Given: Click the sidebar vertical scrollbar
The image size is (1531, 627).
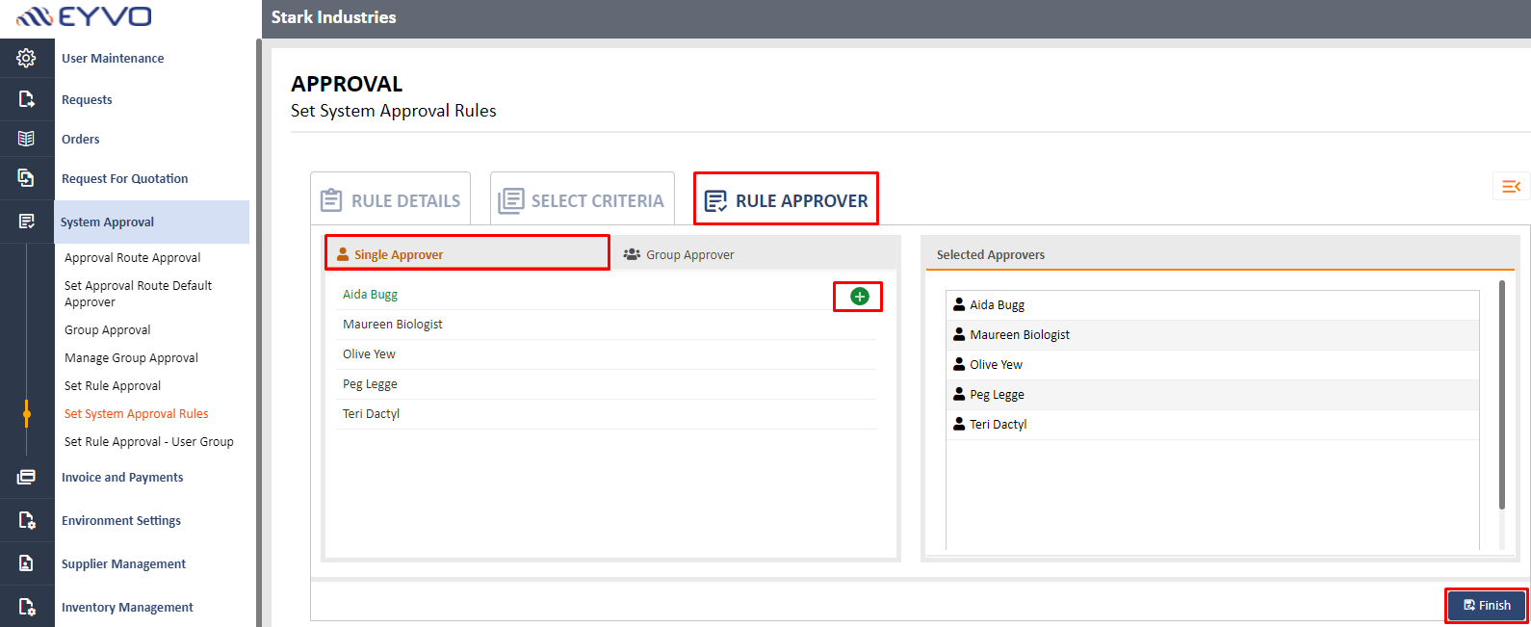Looking at the screenshot, I should coord(258,332).
